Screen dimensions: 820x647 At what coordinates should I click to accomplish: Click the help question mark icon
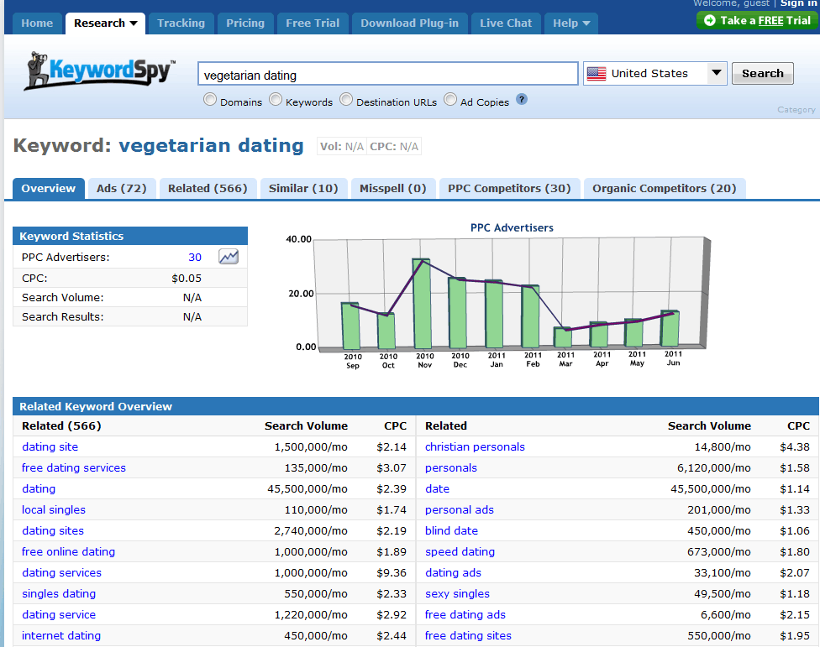pos(522,99)
